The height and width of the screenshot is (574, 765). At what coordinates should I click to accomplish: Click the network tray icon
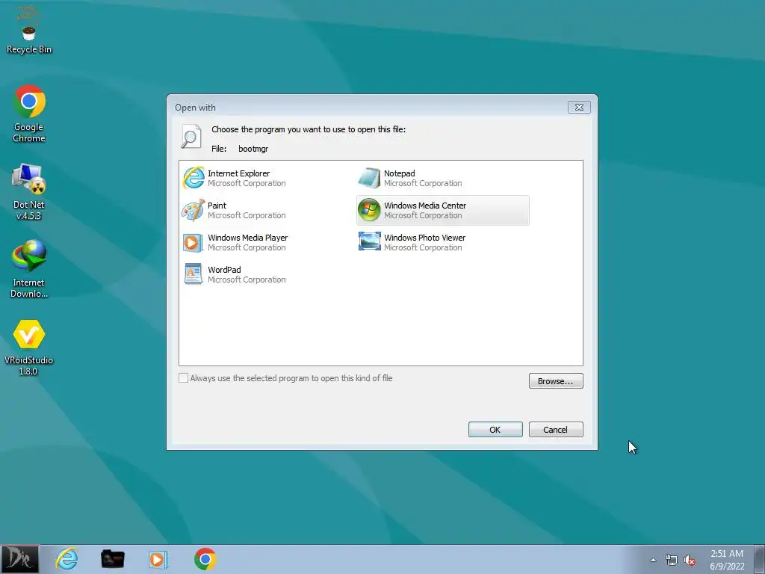coord(672,560)
